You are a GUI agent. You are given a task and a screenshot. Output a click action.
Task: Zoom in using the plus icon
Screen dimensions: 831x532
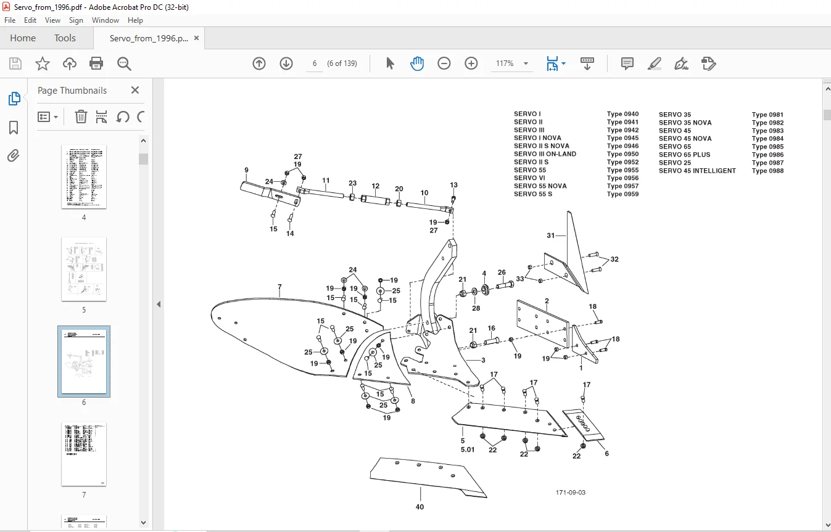[471, 63]
